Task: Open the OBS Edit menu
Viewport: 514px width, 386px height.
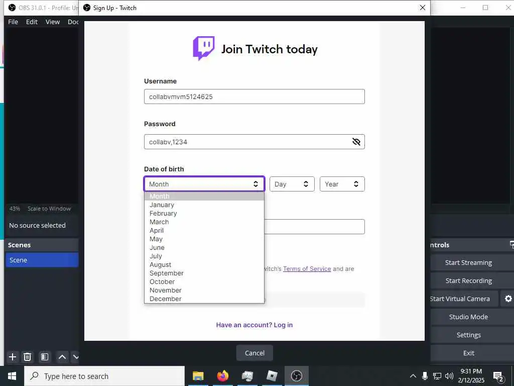Action: (32, 22)
